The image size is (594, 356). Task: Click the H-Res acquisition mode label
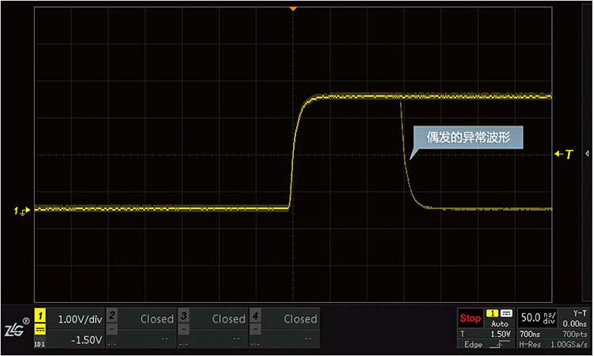click(x=530, y=345)
